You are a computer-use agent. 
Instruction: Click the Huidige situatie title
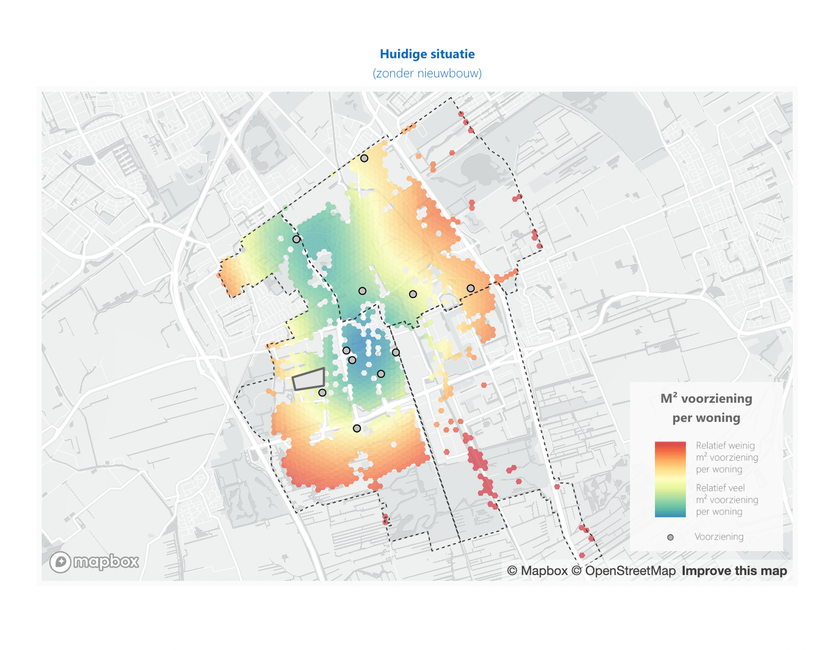pos(427,54)
